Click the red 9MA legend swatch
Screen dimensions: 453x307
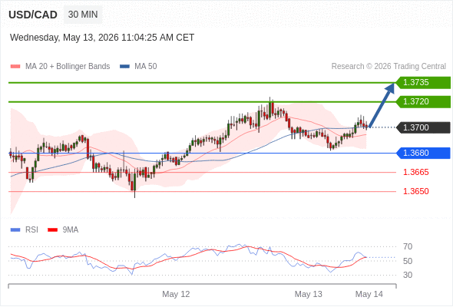point(52,230)
